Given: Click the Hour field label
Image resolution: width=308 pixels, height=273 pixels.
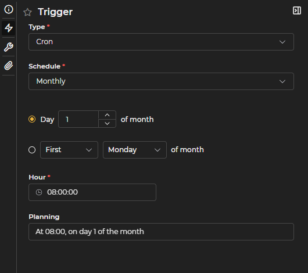Looking at the screenshot, I should tap(37, 177).
